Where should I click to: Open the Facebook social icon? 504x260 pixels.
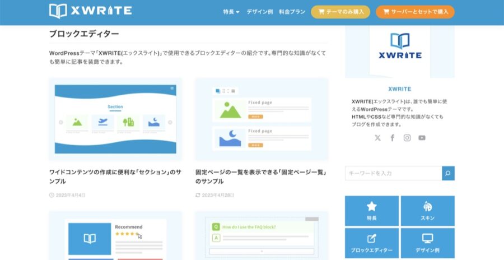(393, 138)
